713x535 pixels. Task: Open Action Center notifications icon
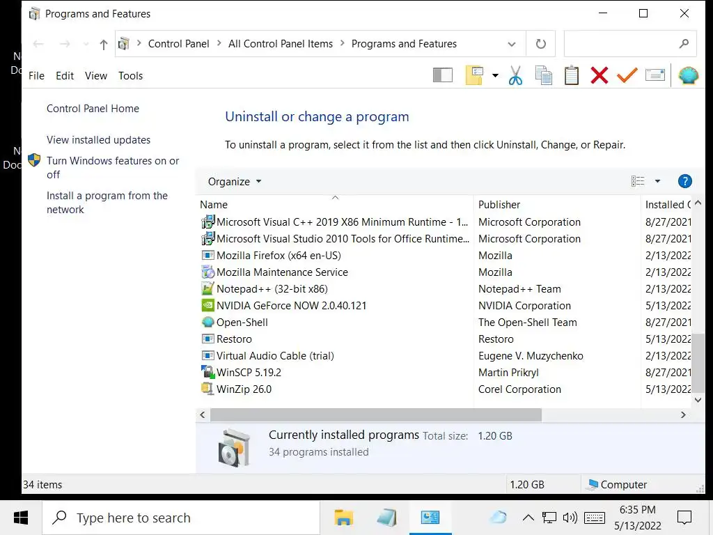click(684, 518)
